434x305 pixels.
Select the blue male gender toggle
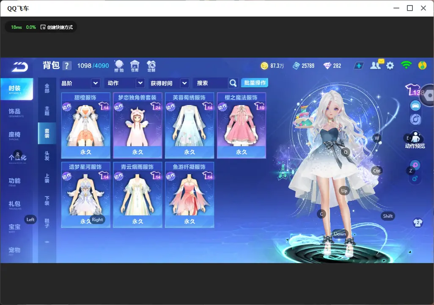(415, 179)
